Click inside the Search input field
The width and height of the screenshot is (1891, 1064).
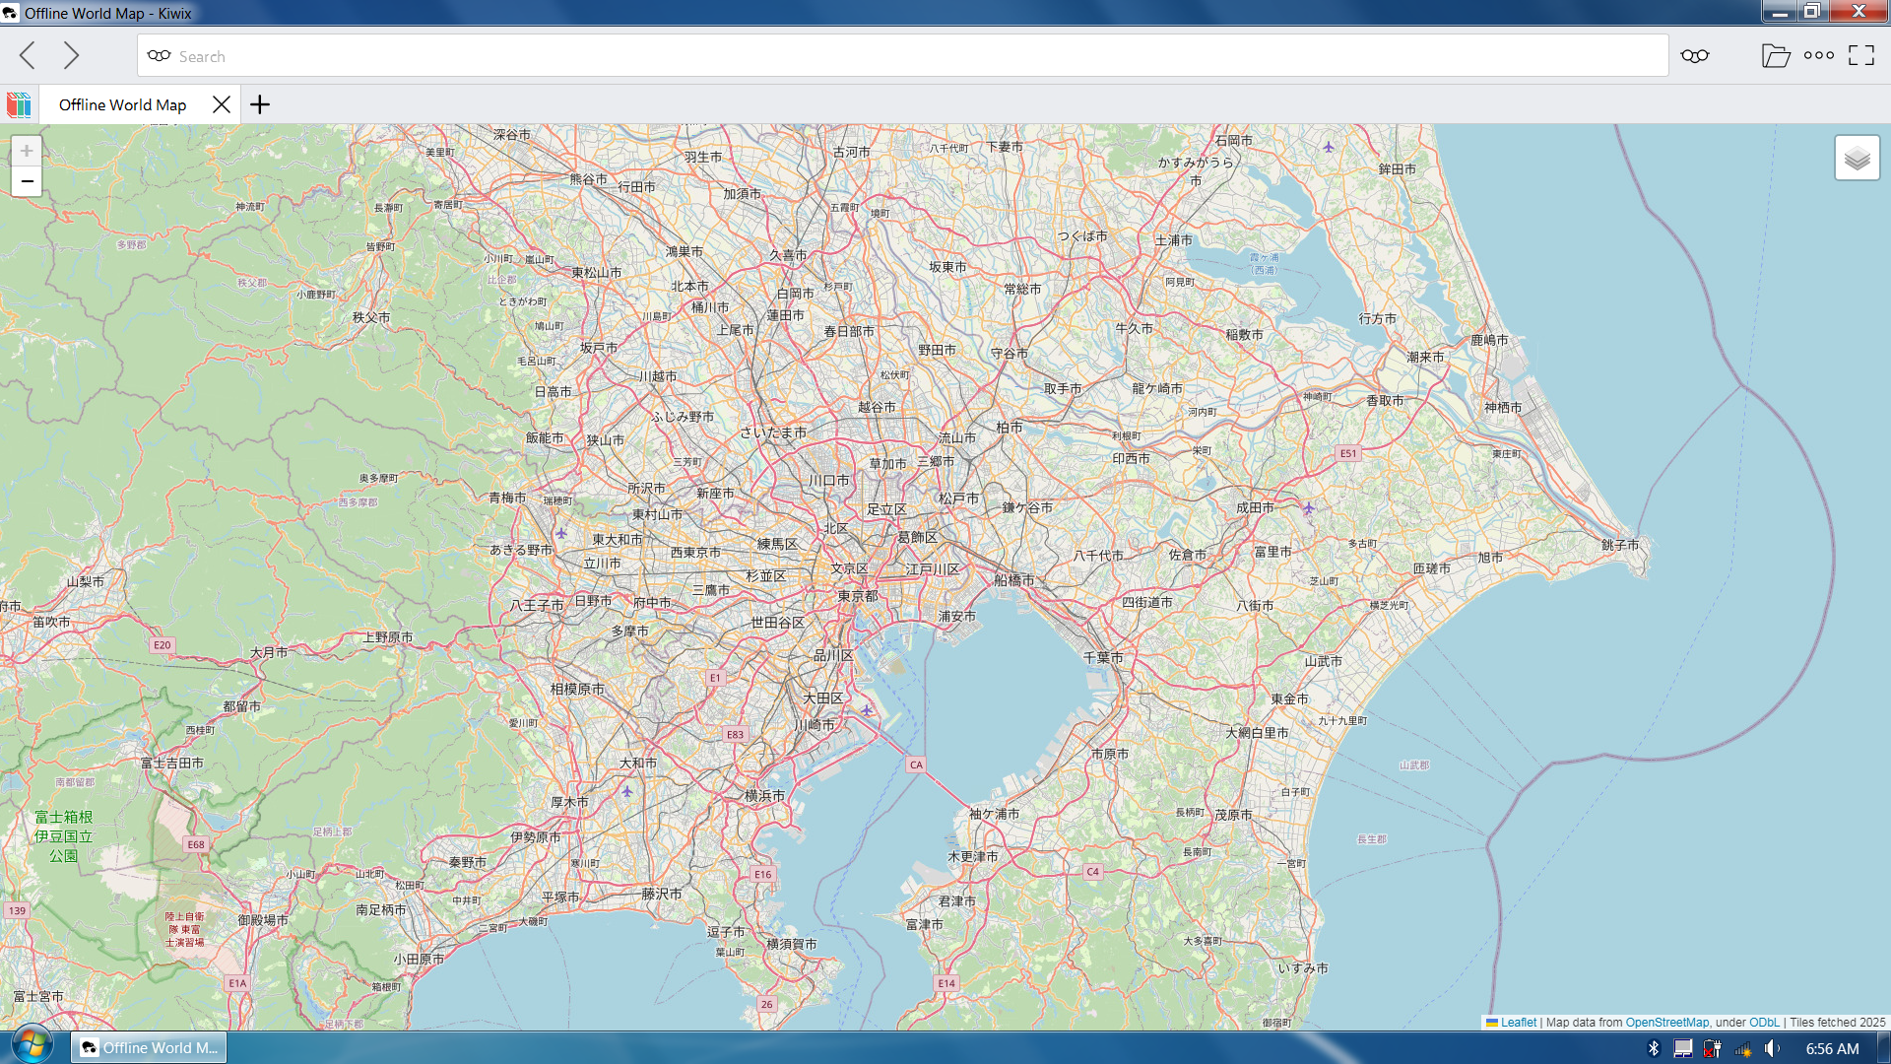tap(492, 56)
